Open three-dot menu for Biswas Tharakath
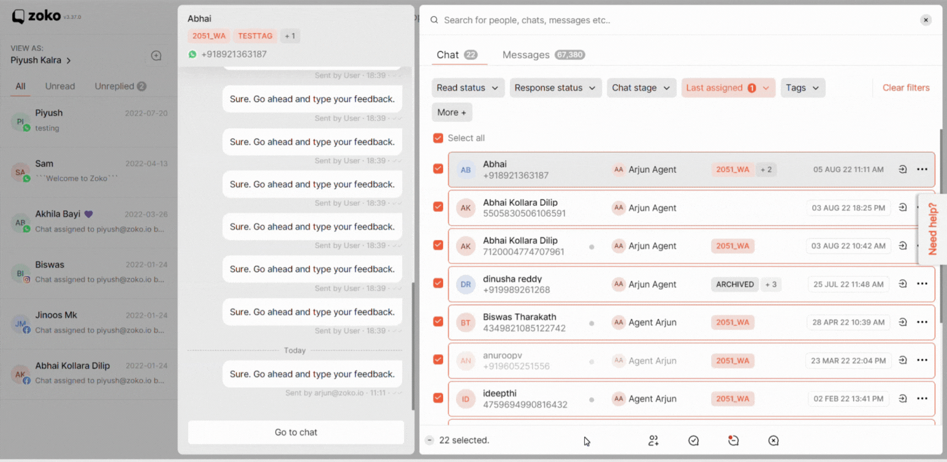This screenshot has height=462, width=947. pyautogui.click(x=922, y=322)
